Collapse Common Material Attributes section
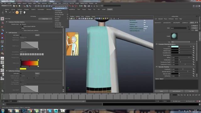This screenshot has width=201, height=113. click(x=157, y=44)
